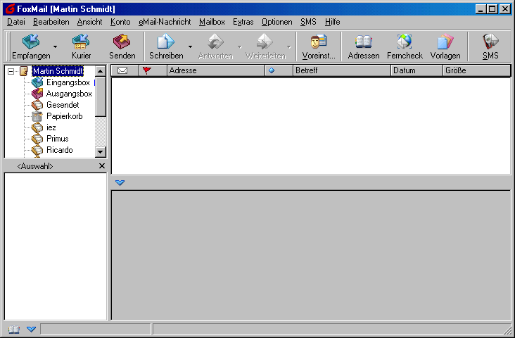Open the Datei menu
Image resolution: width=515 pixels, height=338 pixels.
click(x=15, y=22)
